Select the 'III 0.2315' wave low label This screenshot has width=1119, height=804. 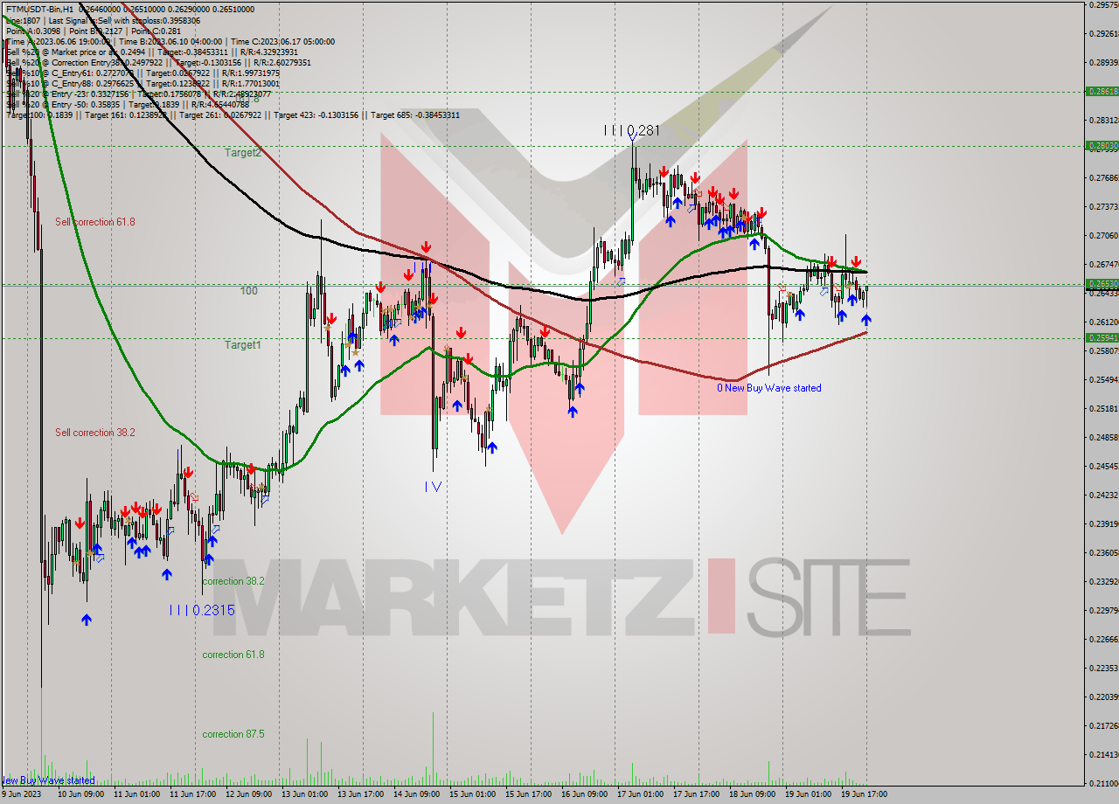click(x=202, y=610)
